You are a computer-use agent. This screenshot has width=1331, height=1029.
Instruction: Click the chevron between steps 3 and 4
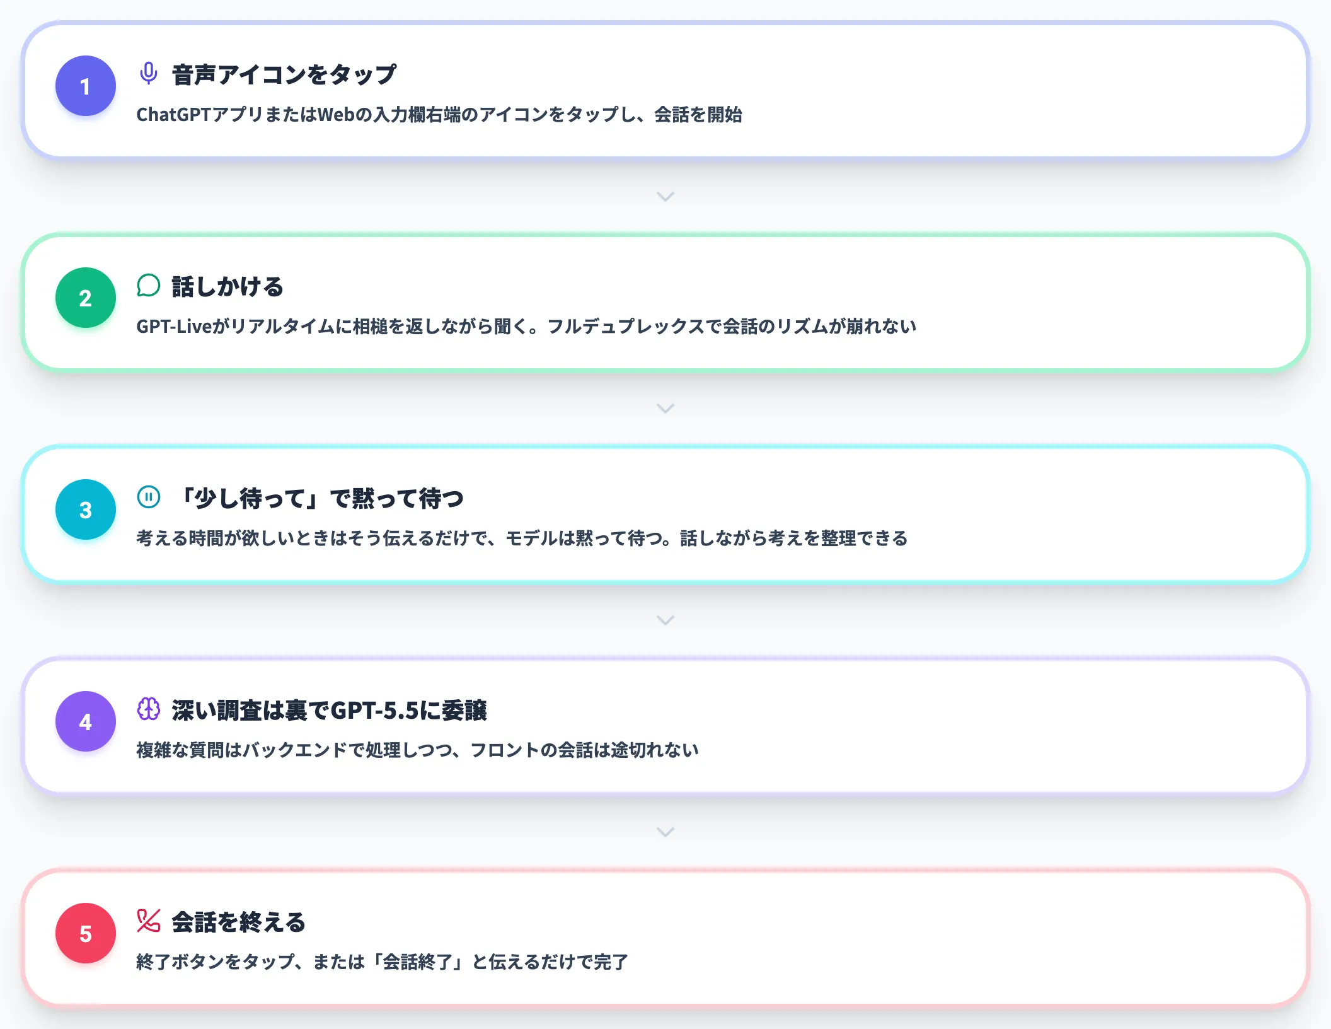(665, 620)
